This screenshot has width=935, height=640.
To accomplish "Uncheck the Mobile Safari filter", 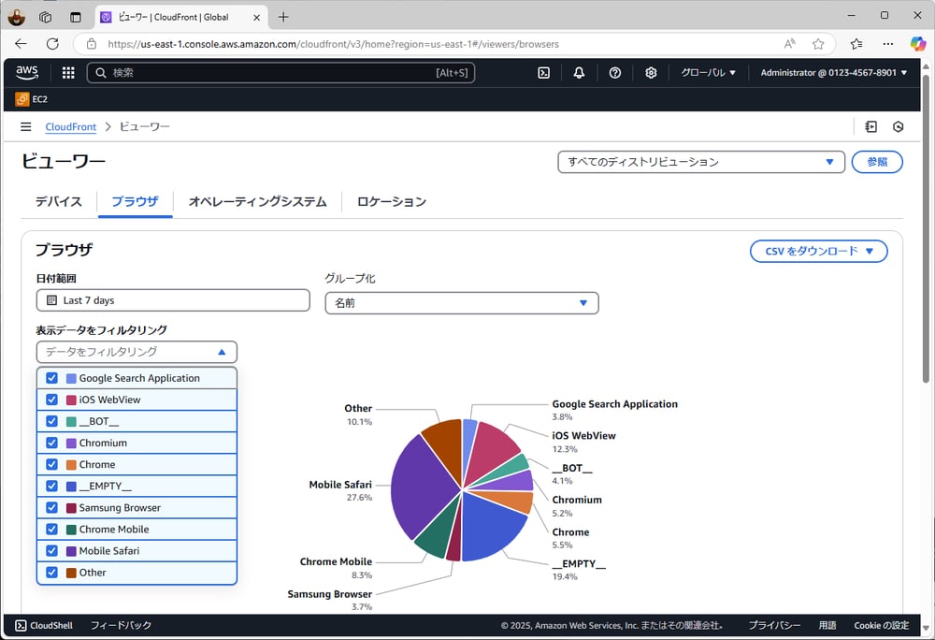I will click(x=51, y=550).
